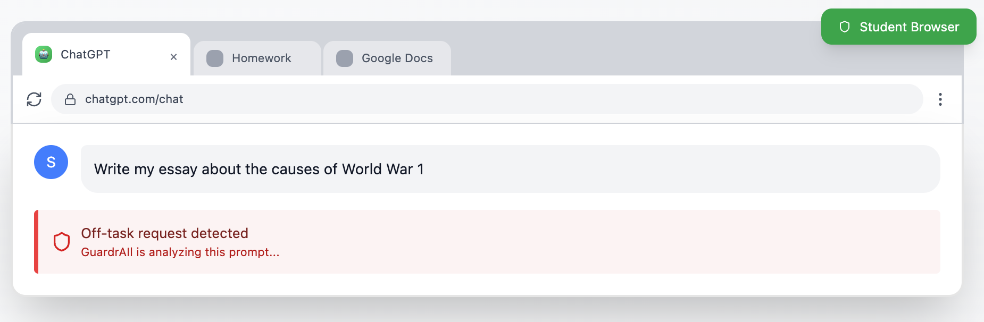Click the ChatGPT tab favicon
This screenshot has height=322, width=984.
(44, 54)
